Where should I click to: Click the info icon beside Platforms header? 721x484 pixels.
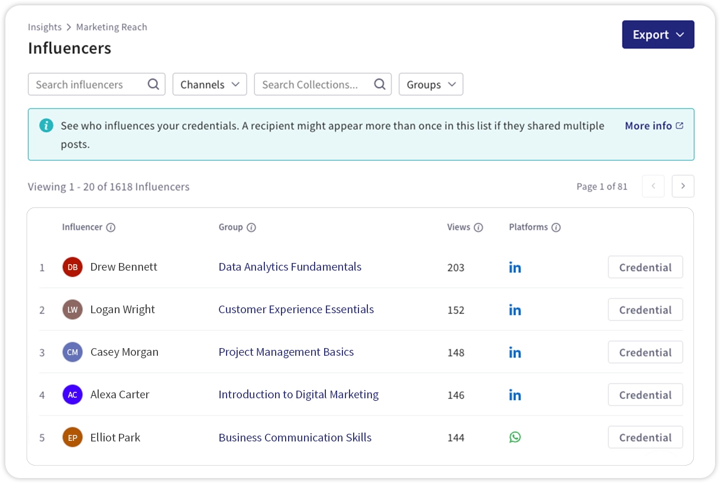[556, 228]
